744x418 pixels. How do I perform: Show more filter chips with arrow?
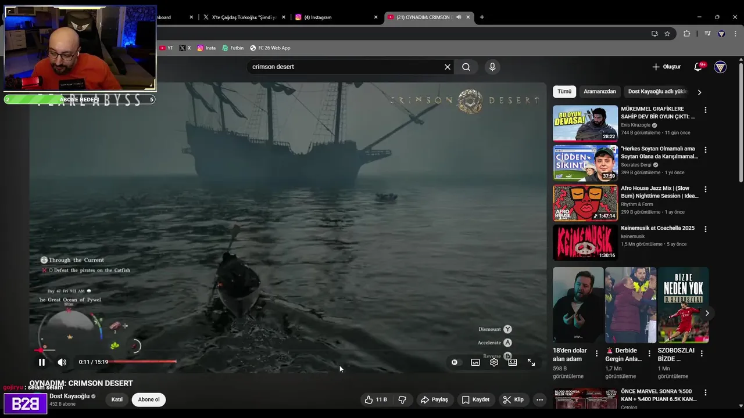[699, 92]
